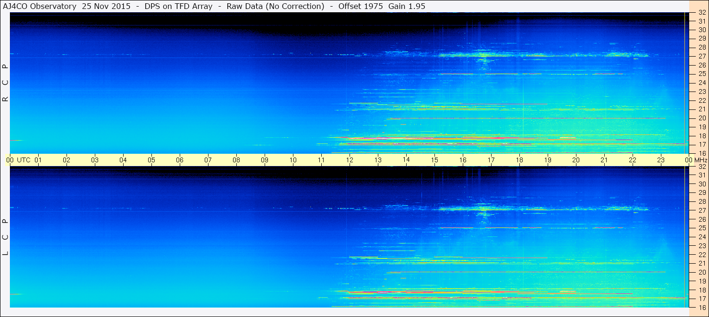The width and height of the screenshot is (709, 317).
Task: Click the 28 MHz label of RCP panel
Action: (701, 47)
